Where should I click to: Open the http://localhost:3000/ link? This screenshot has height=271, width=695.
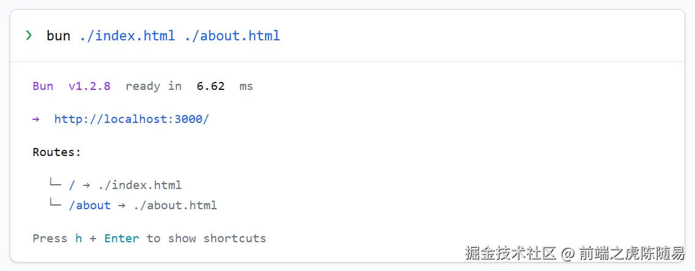132,119
